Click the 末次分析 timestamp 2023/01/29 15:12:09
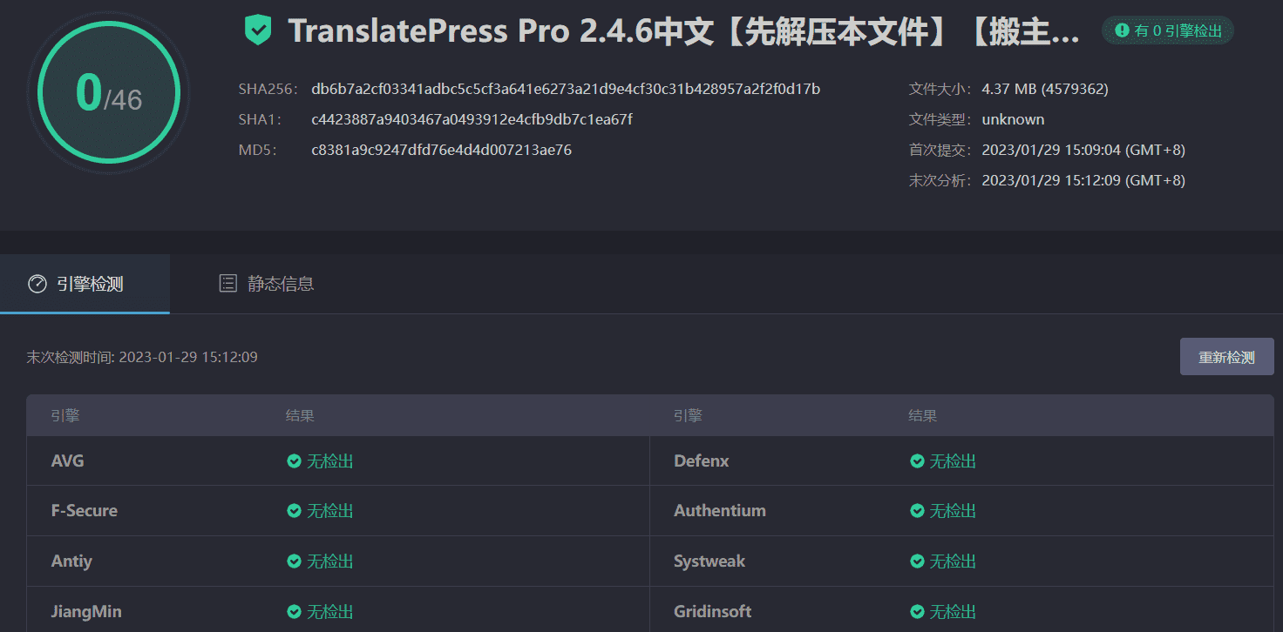 click(1083, 180)
